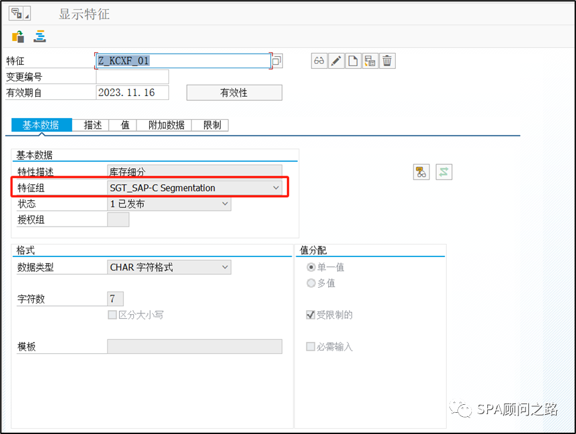Click the blank-page Create icon
The width and height of the screenshot is (576, 434).
pyautogui.click(x=353, y=61)
